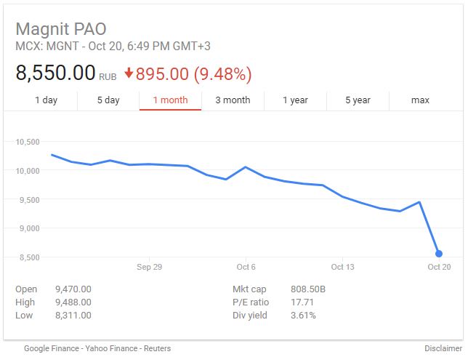This screenshot has width=468, height=357.
Task: Open the Google Finance link
Action: pyautogui.click(x=52, y=348)
